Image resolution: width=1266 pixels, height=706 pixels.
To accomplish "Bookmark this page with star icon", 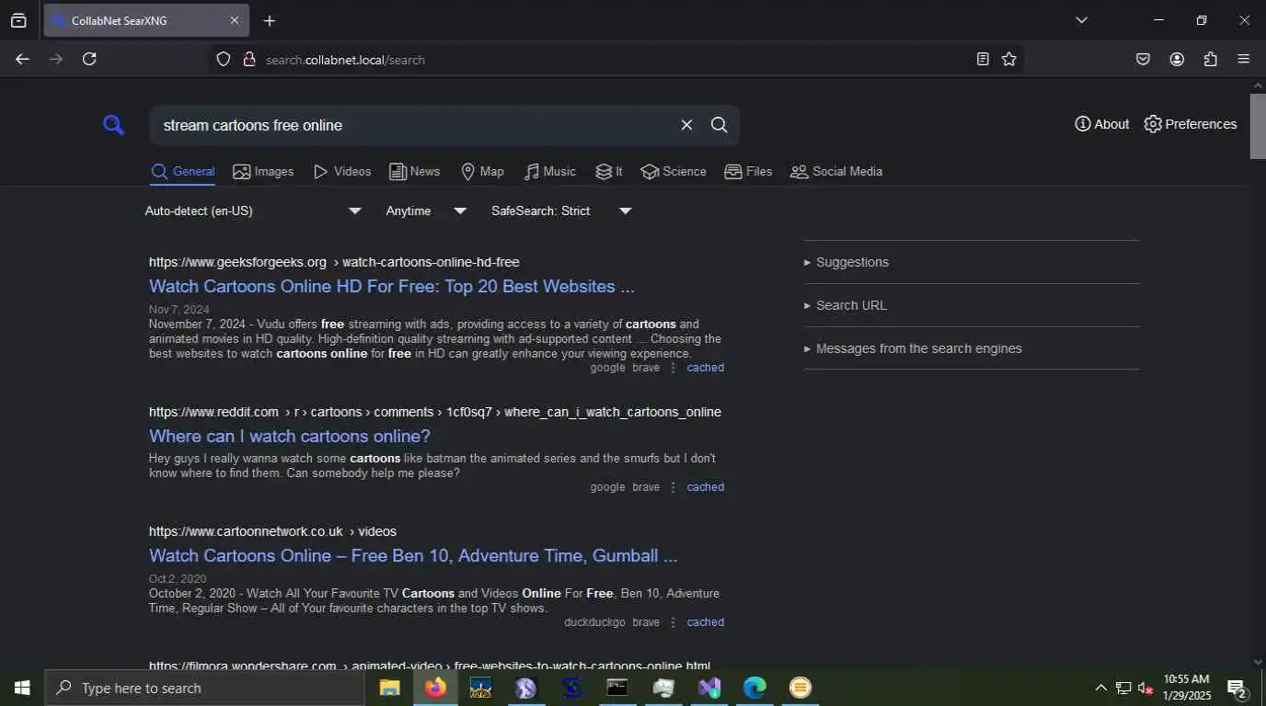I will tap(1009, 59).
